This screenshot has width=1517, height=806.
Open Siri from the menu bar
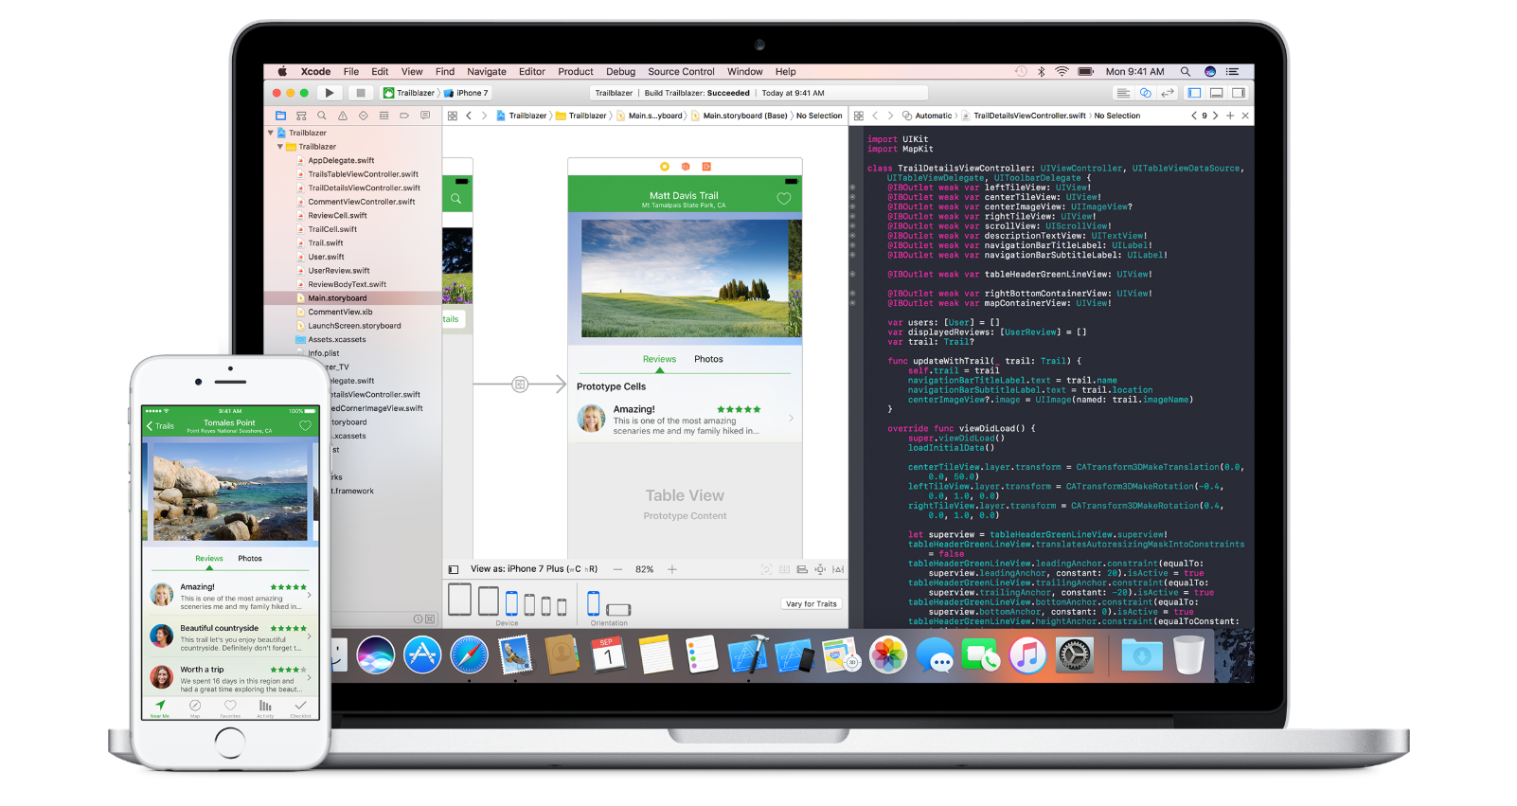click(1210, 71)
